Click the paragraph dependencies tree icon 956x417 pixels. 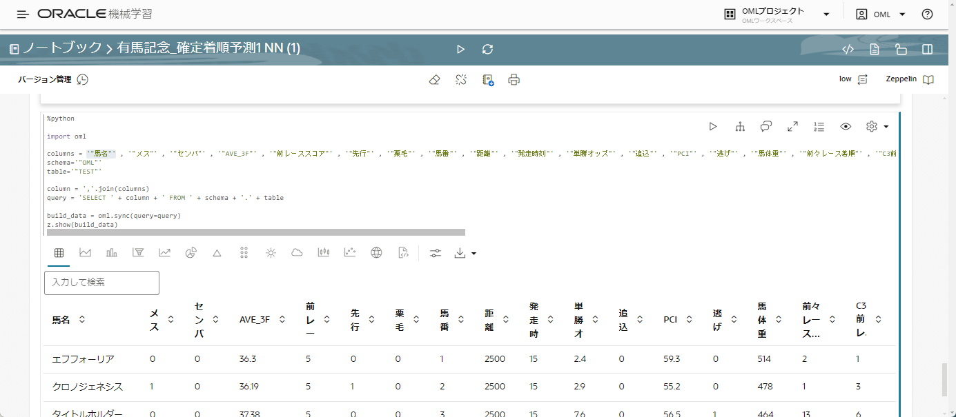click(740, 126)
